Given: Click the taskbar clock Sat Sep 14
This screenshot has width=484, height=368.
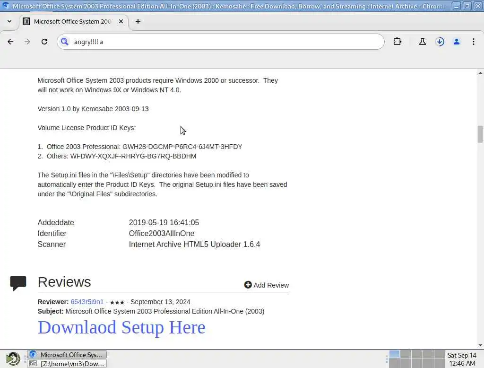Looking at the screenshot, I should pyautogui.click(x=462, y=359).
